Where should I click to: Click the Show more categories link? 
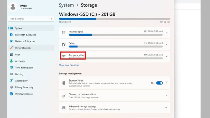point(69,65)
